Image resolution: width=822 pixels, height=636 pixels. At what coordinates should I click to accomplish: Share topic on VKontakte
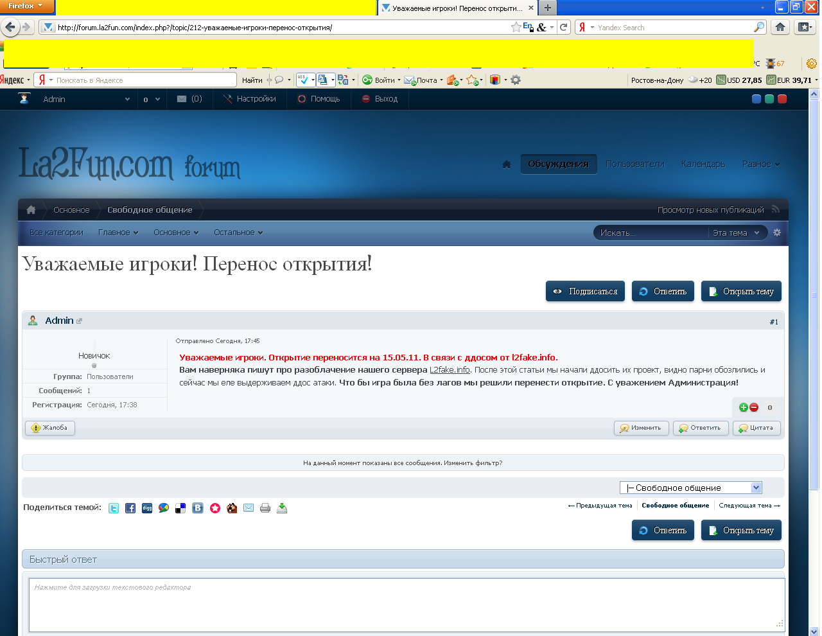(198, 508)
